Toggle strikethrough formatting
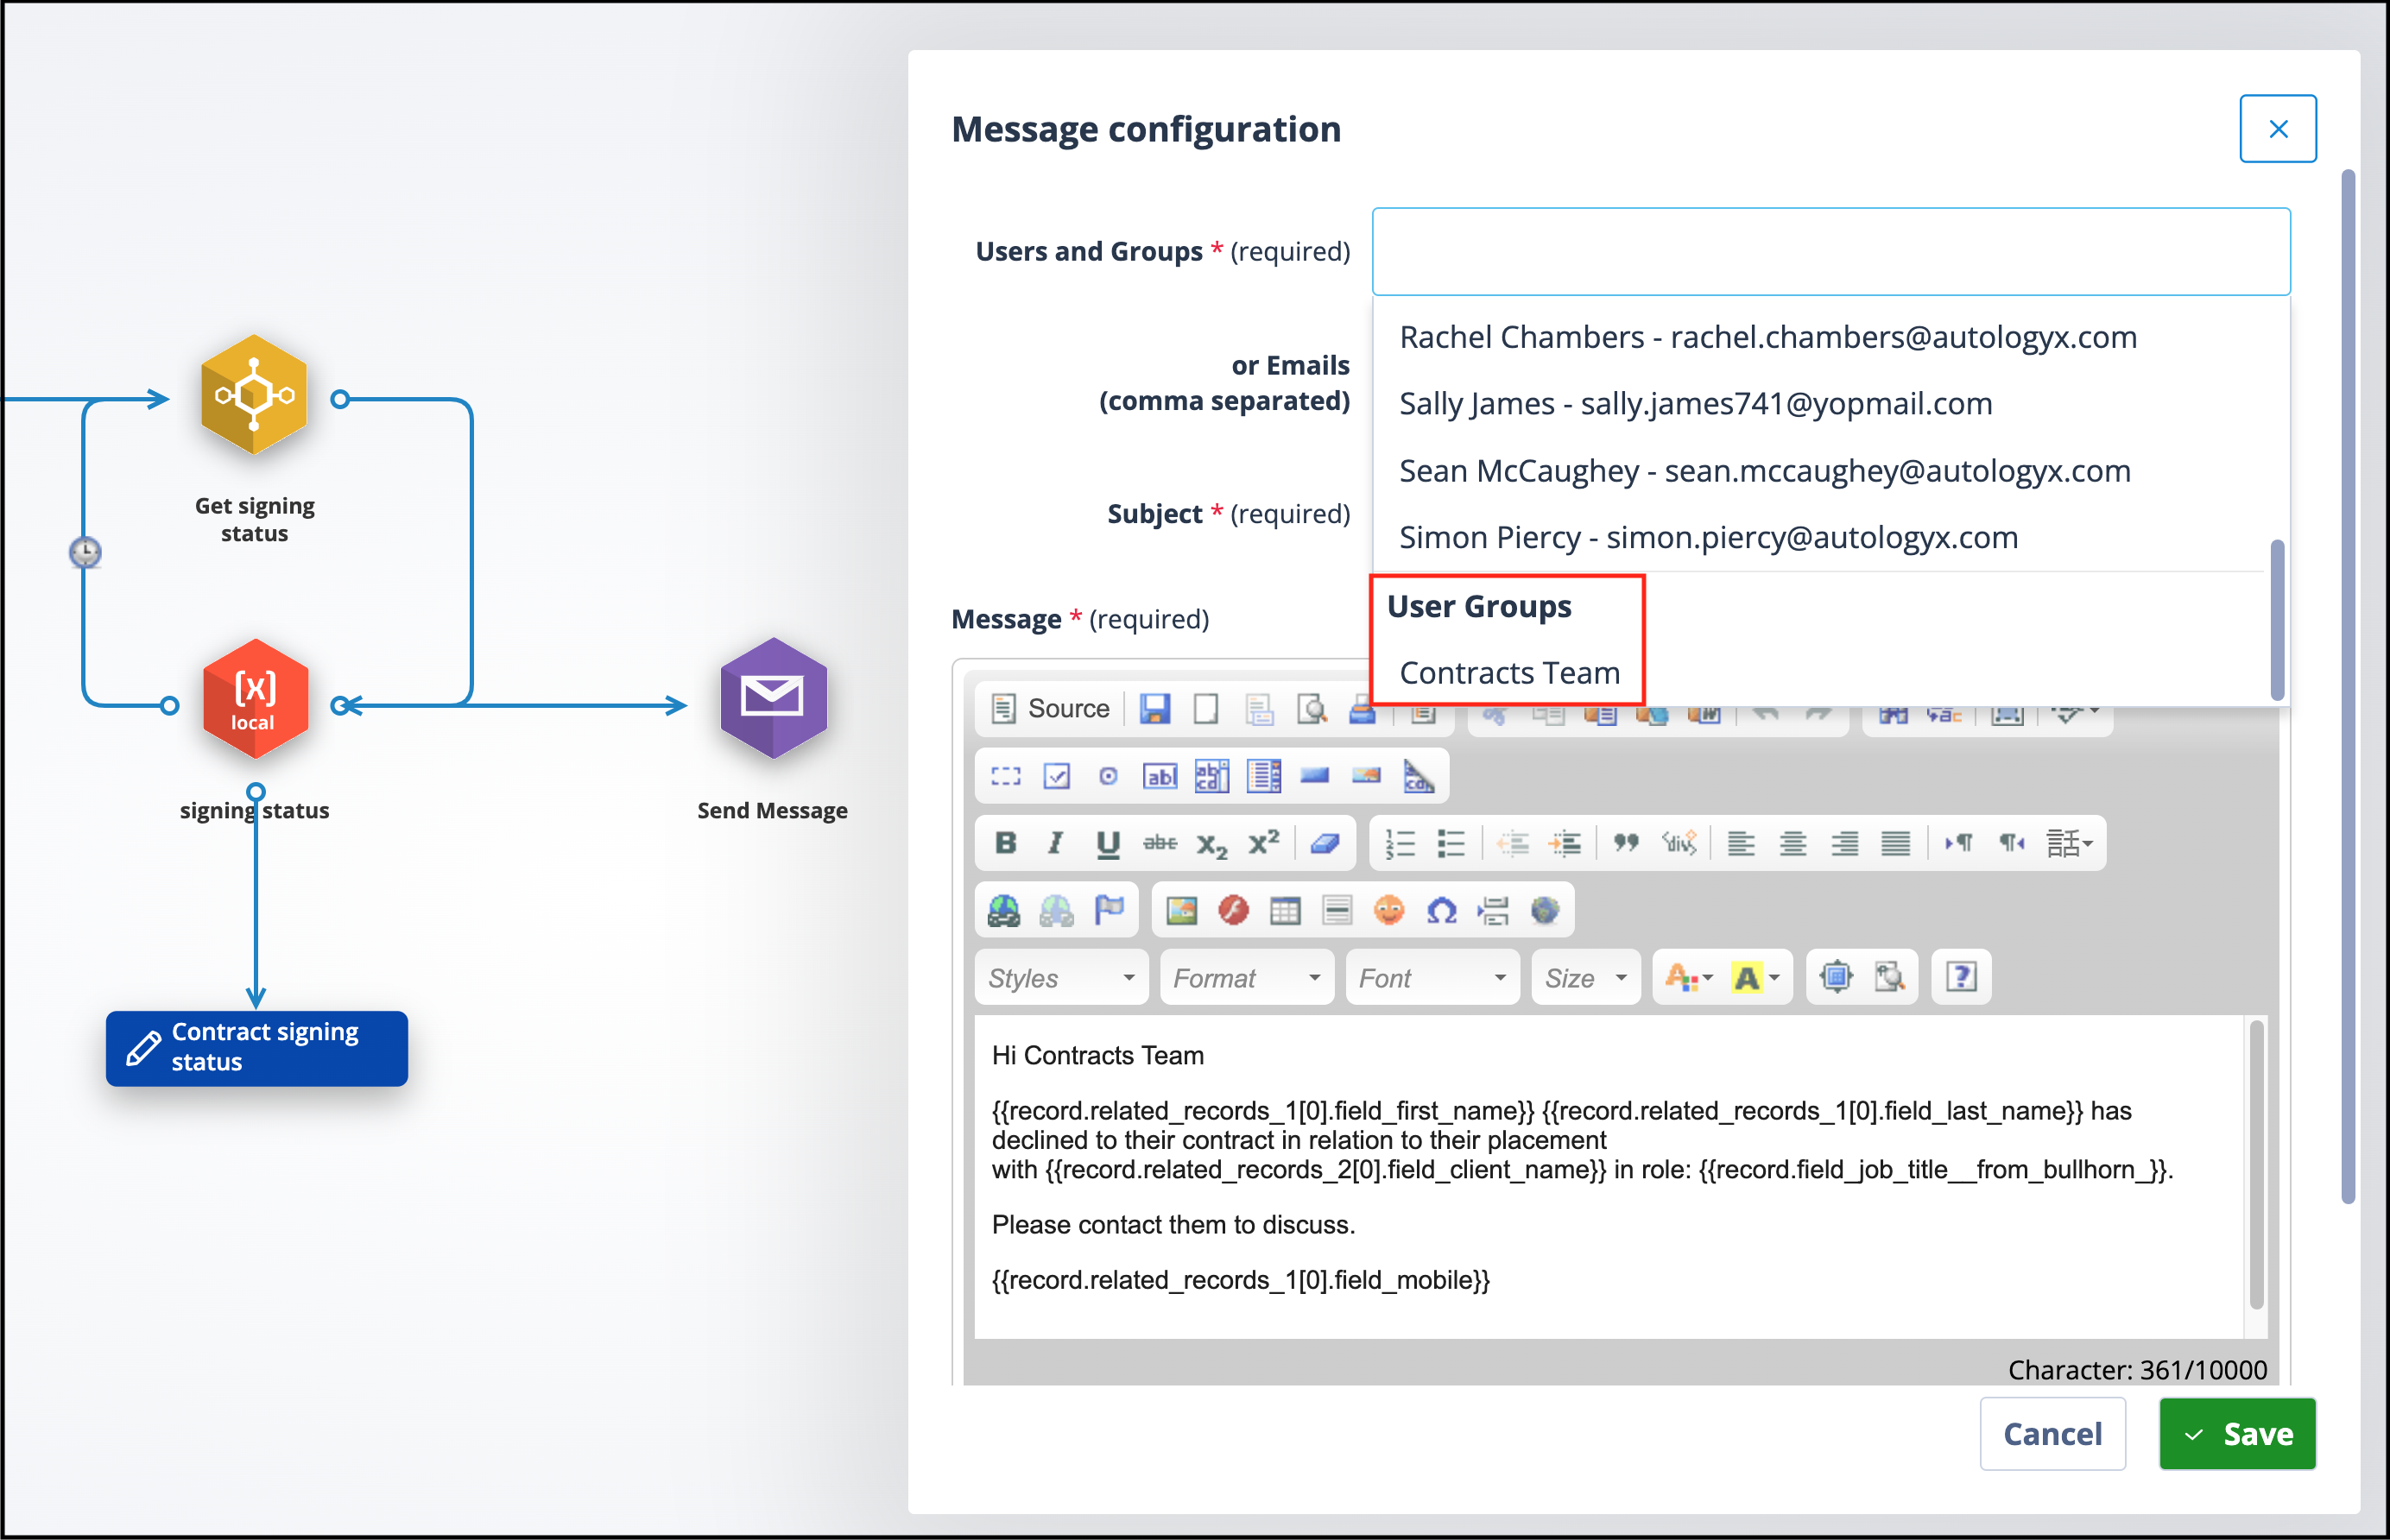The image size is (2390, 1540). (x=1160, y=843)
